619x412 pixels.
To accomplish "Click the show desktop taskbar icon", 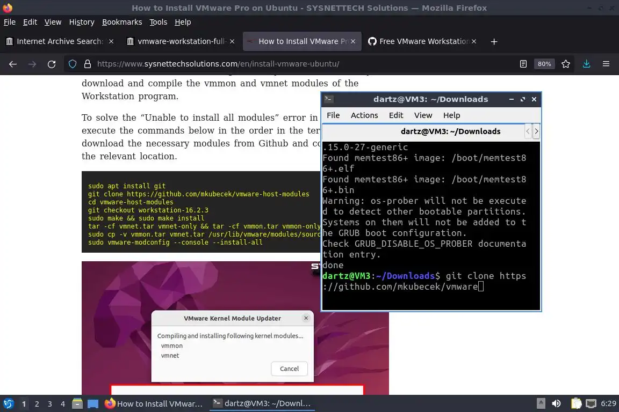I will tap(93, 404).
